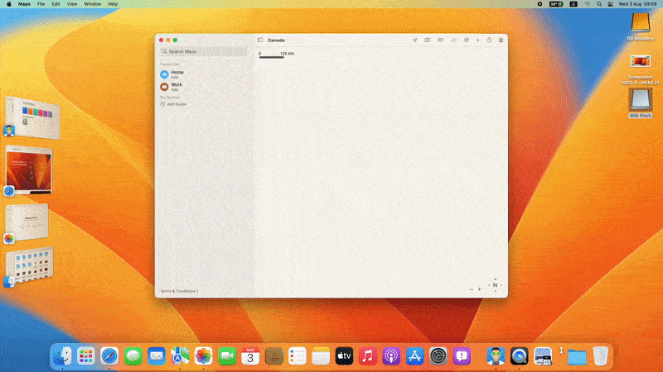The image size is (663, 372).
Task: Toggle the Maps sidebar button
Action: 260,40
